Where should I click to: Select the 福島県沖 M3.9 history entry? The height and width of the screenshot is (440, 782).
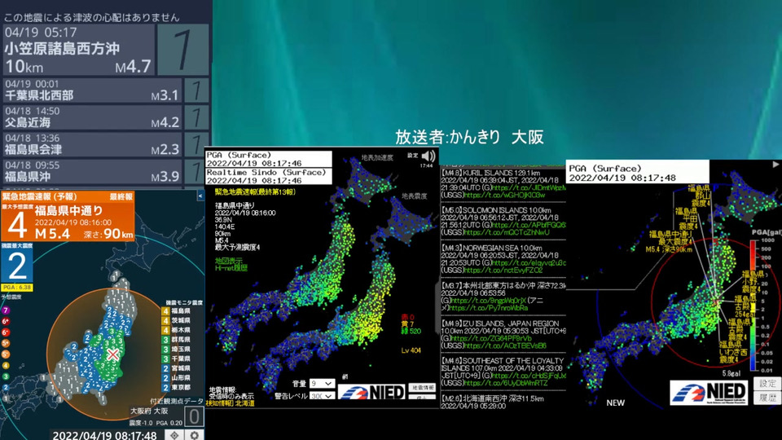tap(92, 171)
